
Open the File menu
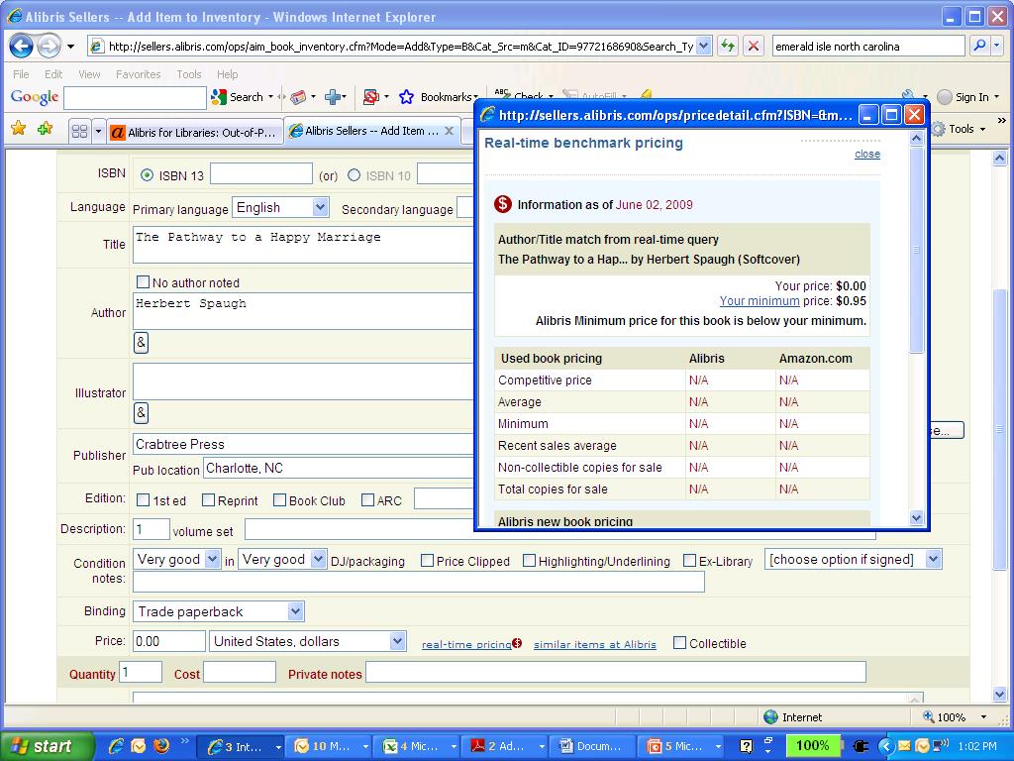coord(21,74)
